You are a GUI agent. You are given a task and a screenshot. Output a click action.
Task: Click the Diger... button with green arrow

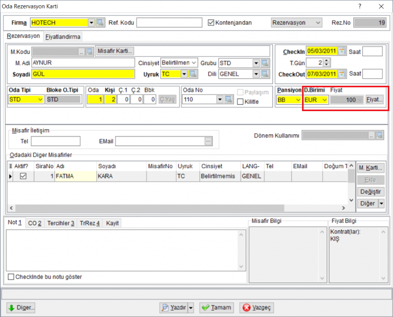[x=21, y=307]
